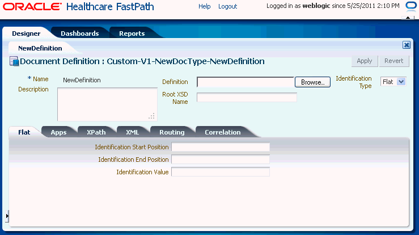This screenshot has height=235, width=419.
Task: Switch to the Apps tab
Action: point(58,132)
